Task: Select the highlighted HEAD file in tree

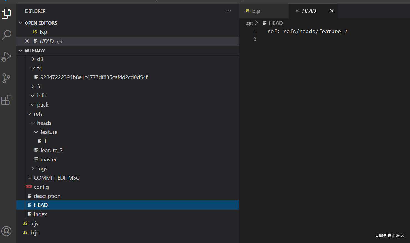Action: [x=128, y=205]
